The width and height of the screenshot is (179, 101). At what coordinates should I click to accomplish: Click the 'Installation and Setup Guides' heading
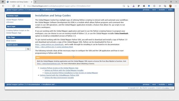(x=53, y=15)
